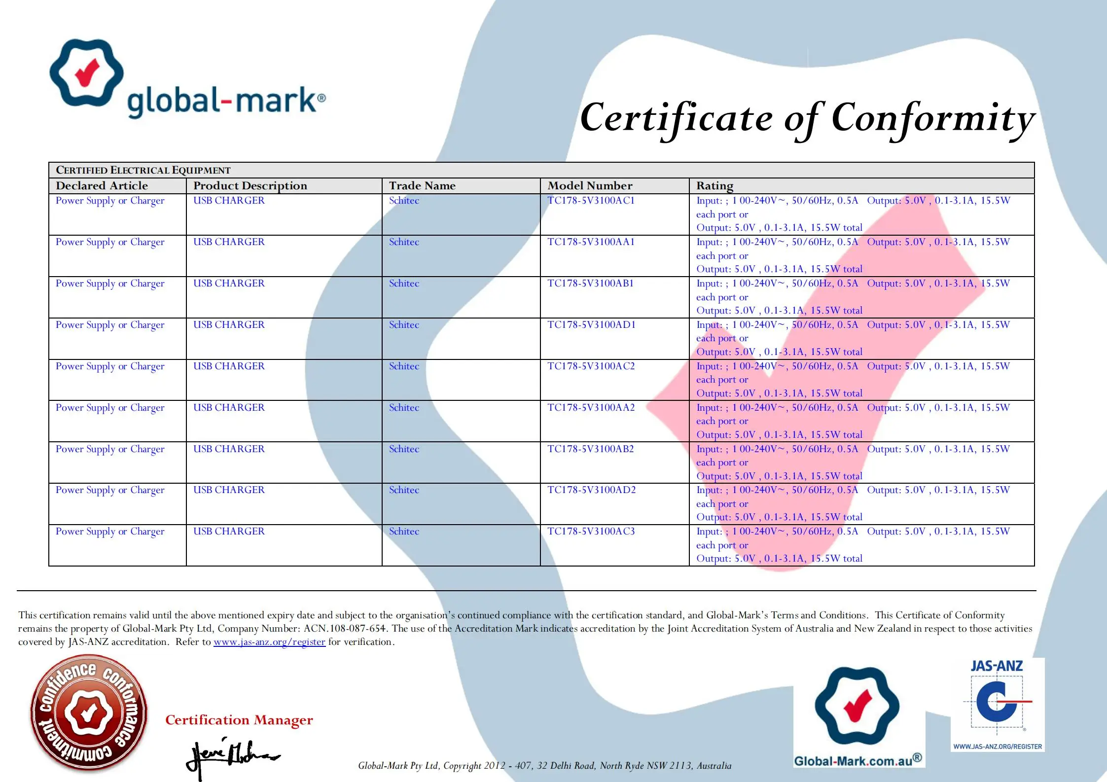Click the Certification Manager red label
The width and height of the screenshot is (1107, 782).
[x=239, y=720]
